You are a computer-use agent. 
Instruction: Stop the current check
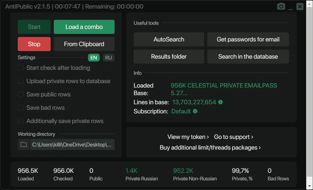[x=34, y=44]
